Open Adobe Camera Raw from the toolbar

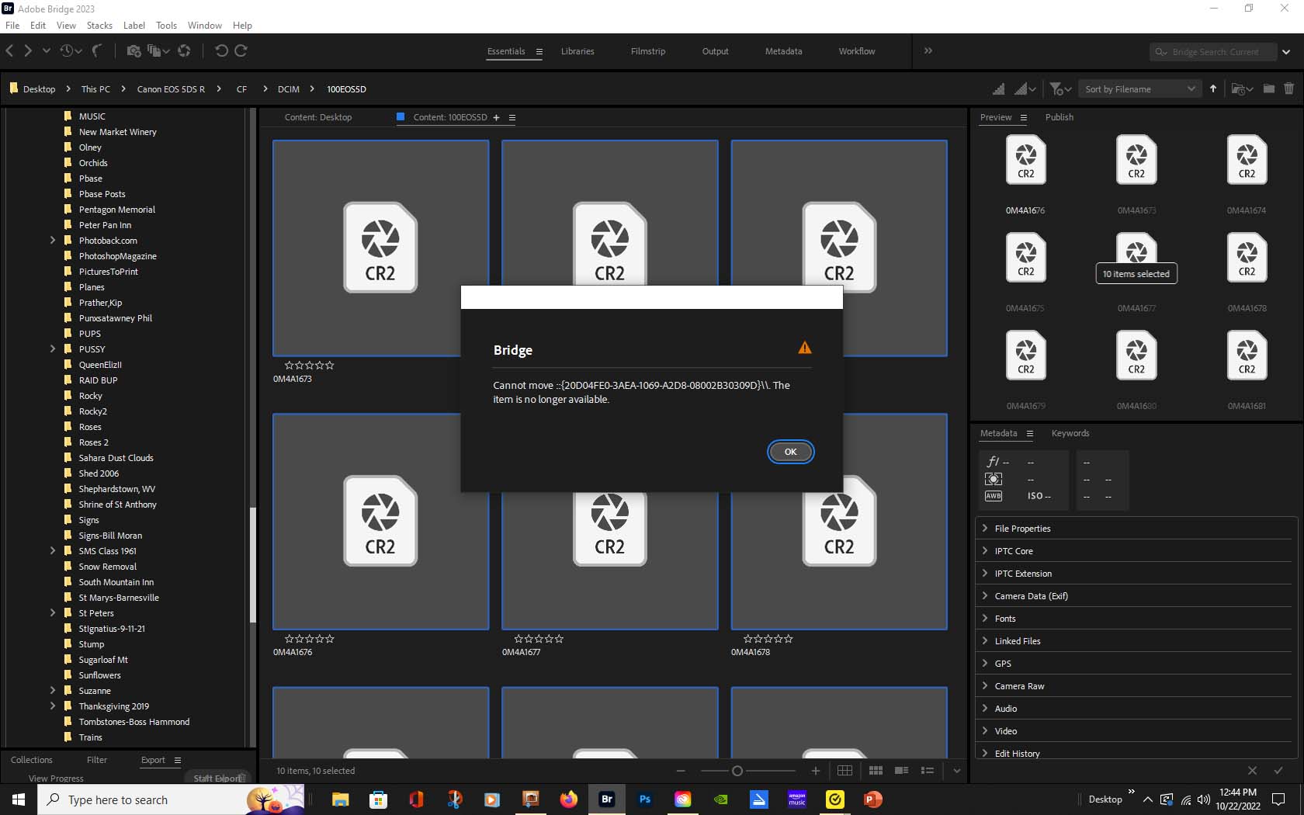coord(184,51)
